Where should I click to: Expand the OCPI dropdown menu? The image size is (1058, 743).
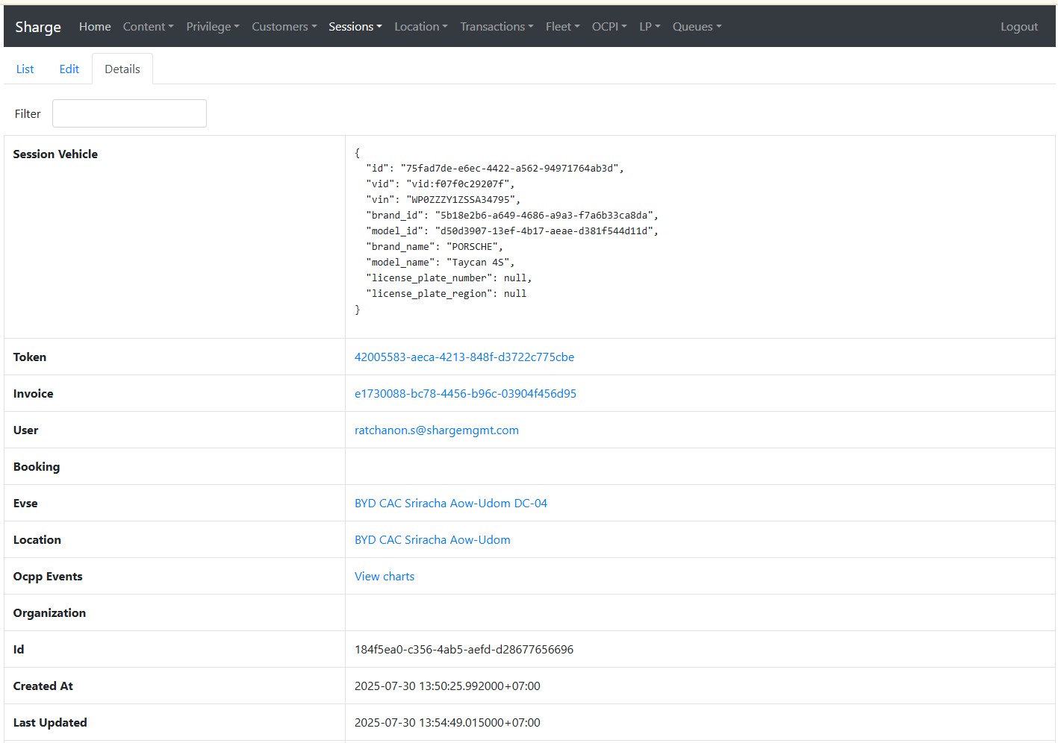point(609,27)
